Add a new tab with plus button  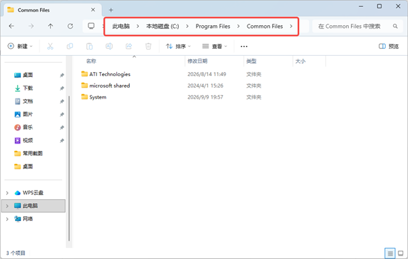(x=111, y=10)
